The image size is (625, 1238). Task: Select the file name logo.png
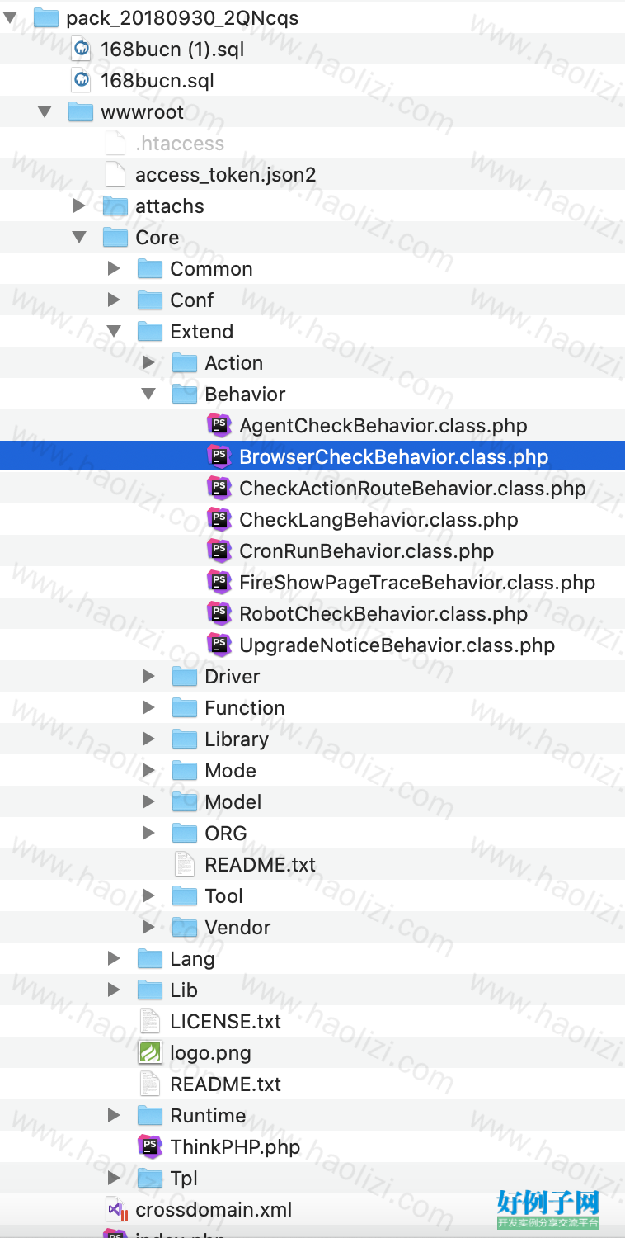(210, 1054)
